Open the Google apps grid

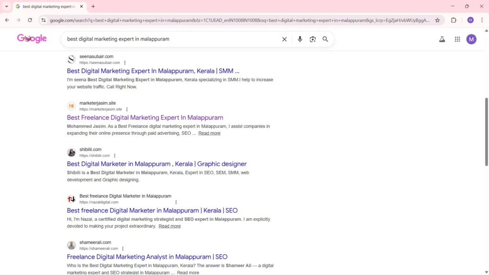457,39
